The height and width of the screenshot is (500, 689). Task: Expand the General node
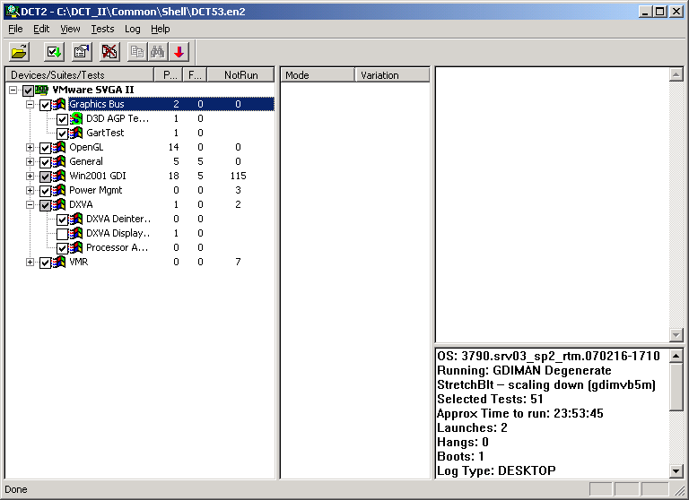click(x=30, y=161)
